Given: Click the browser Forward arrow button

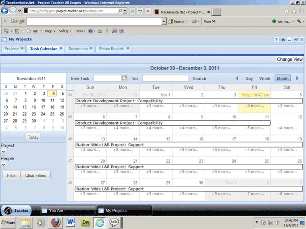Looking at the screenshot, I should point(13,11).
